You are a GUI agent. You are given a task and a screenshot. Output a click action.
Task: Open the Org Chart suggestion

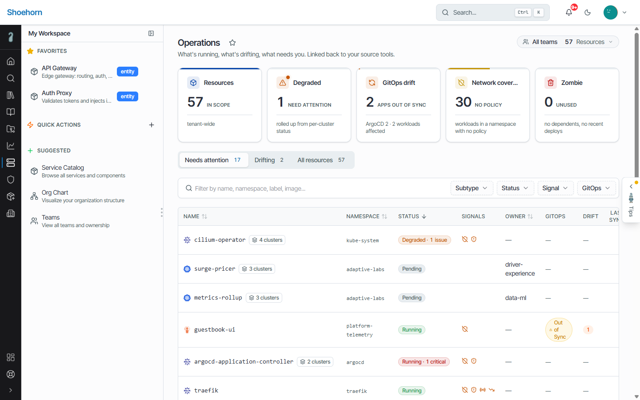click(x=84, y=196)
